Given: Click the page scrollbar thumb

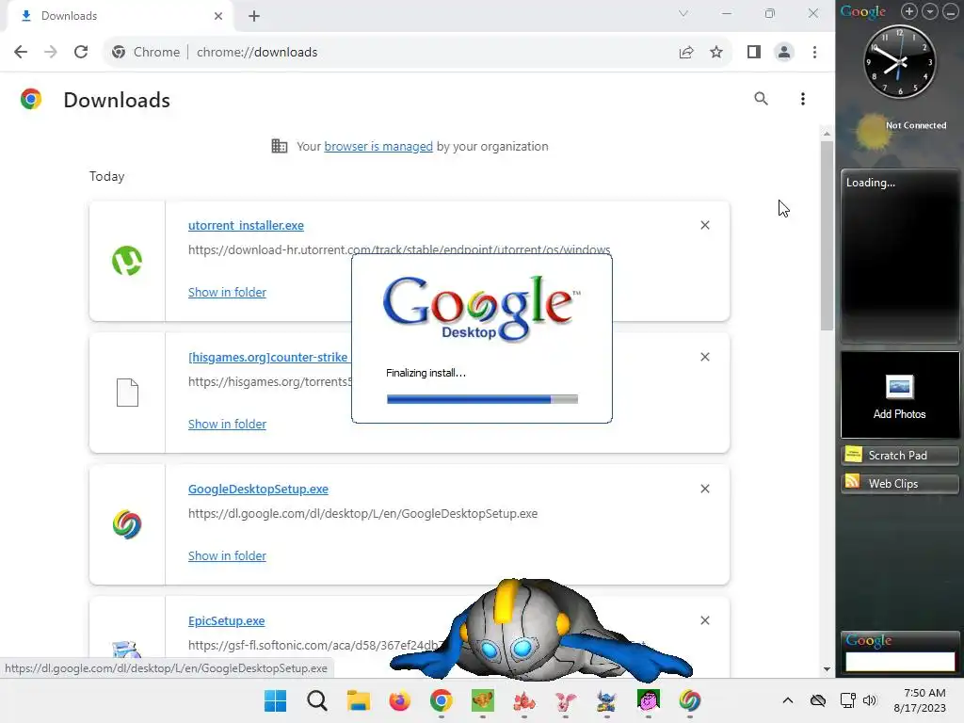Looking at the screenshot, I should coord(827,235).
